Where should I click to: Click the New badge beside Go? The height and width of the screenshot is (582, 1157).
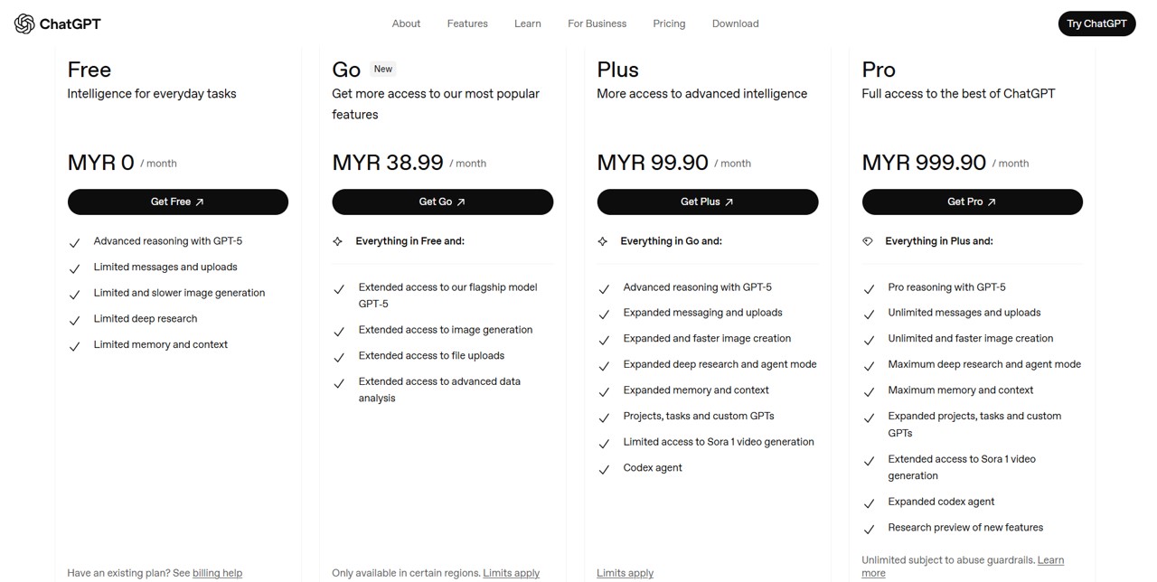click(383, 69)
